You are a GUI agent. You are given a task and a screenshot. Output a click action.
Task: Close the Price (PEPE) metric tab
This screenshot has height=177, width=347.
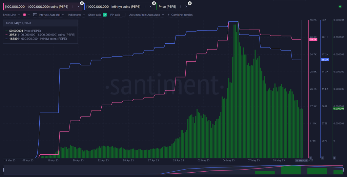tap(186, 6)
